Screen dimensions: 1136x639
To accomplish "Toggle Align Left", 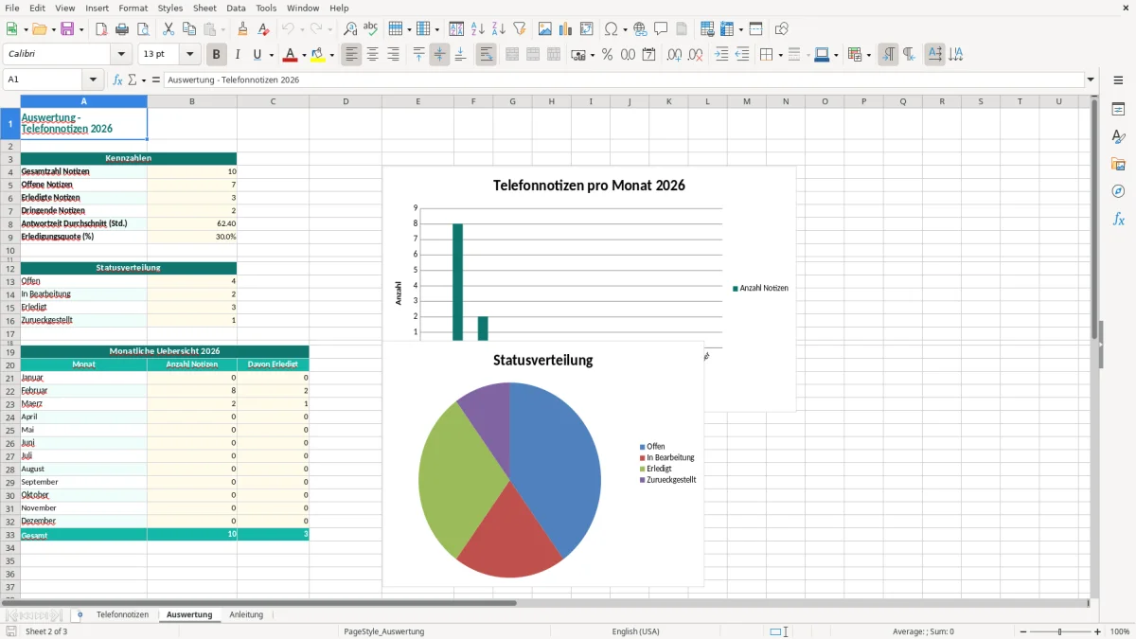I will (351, 55).
